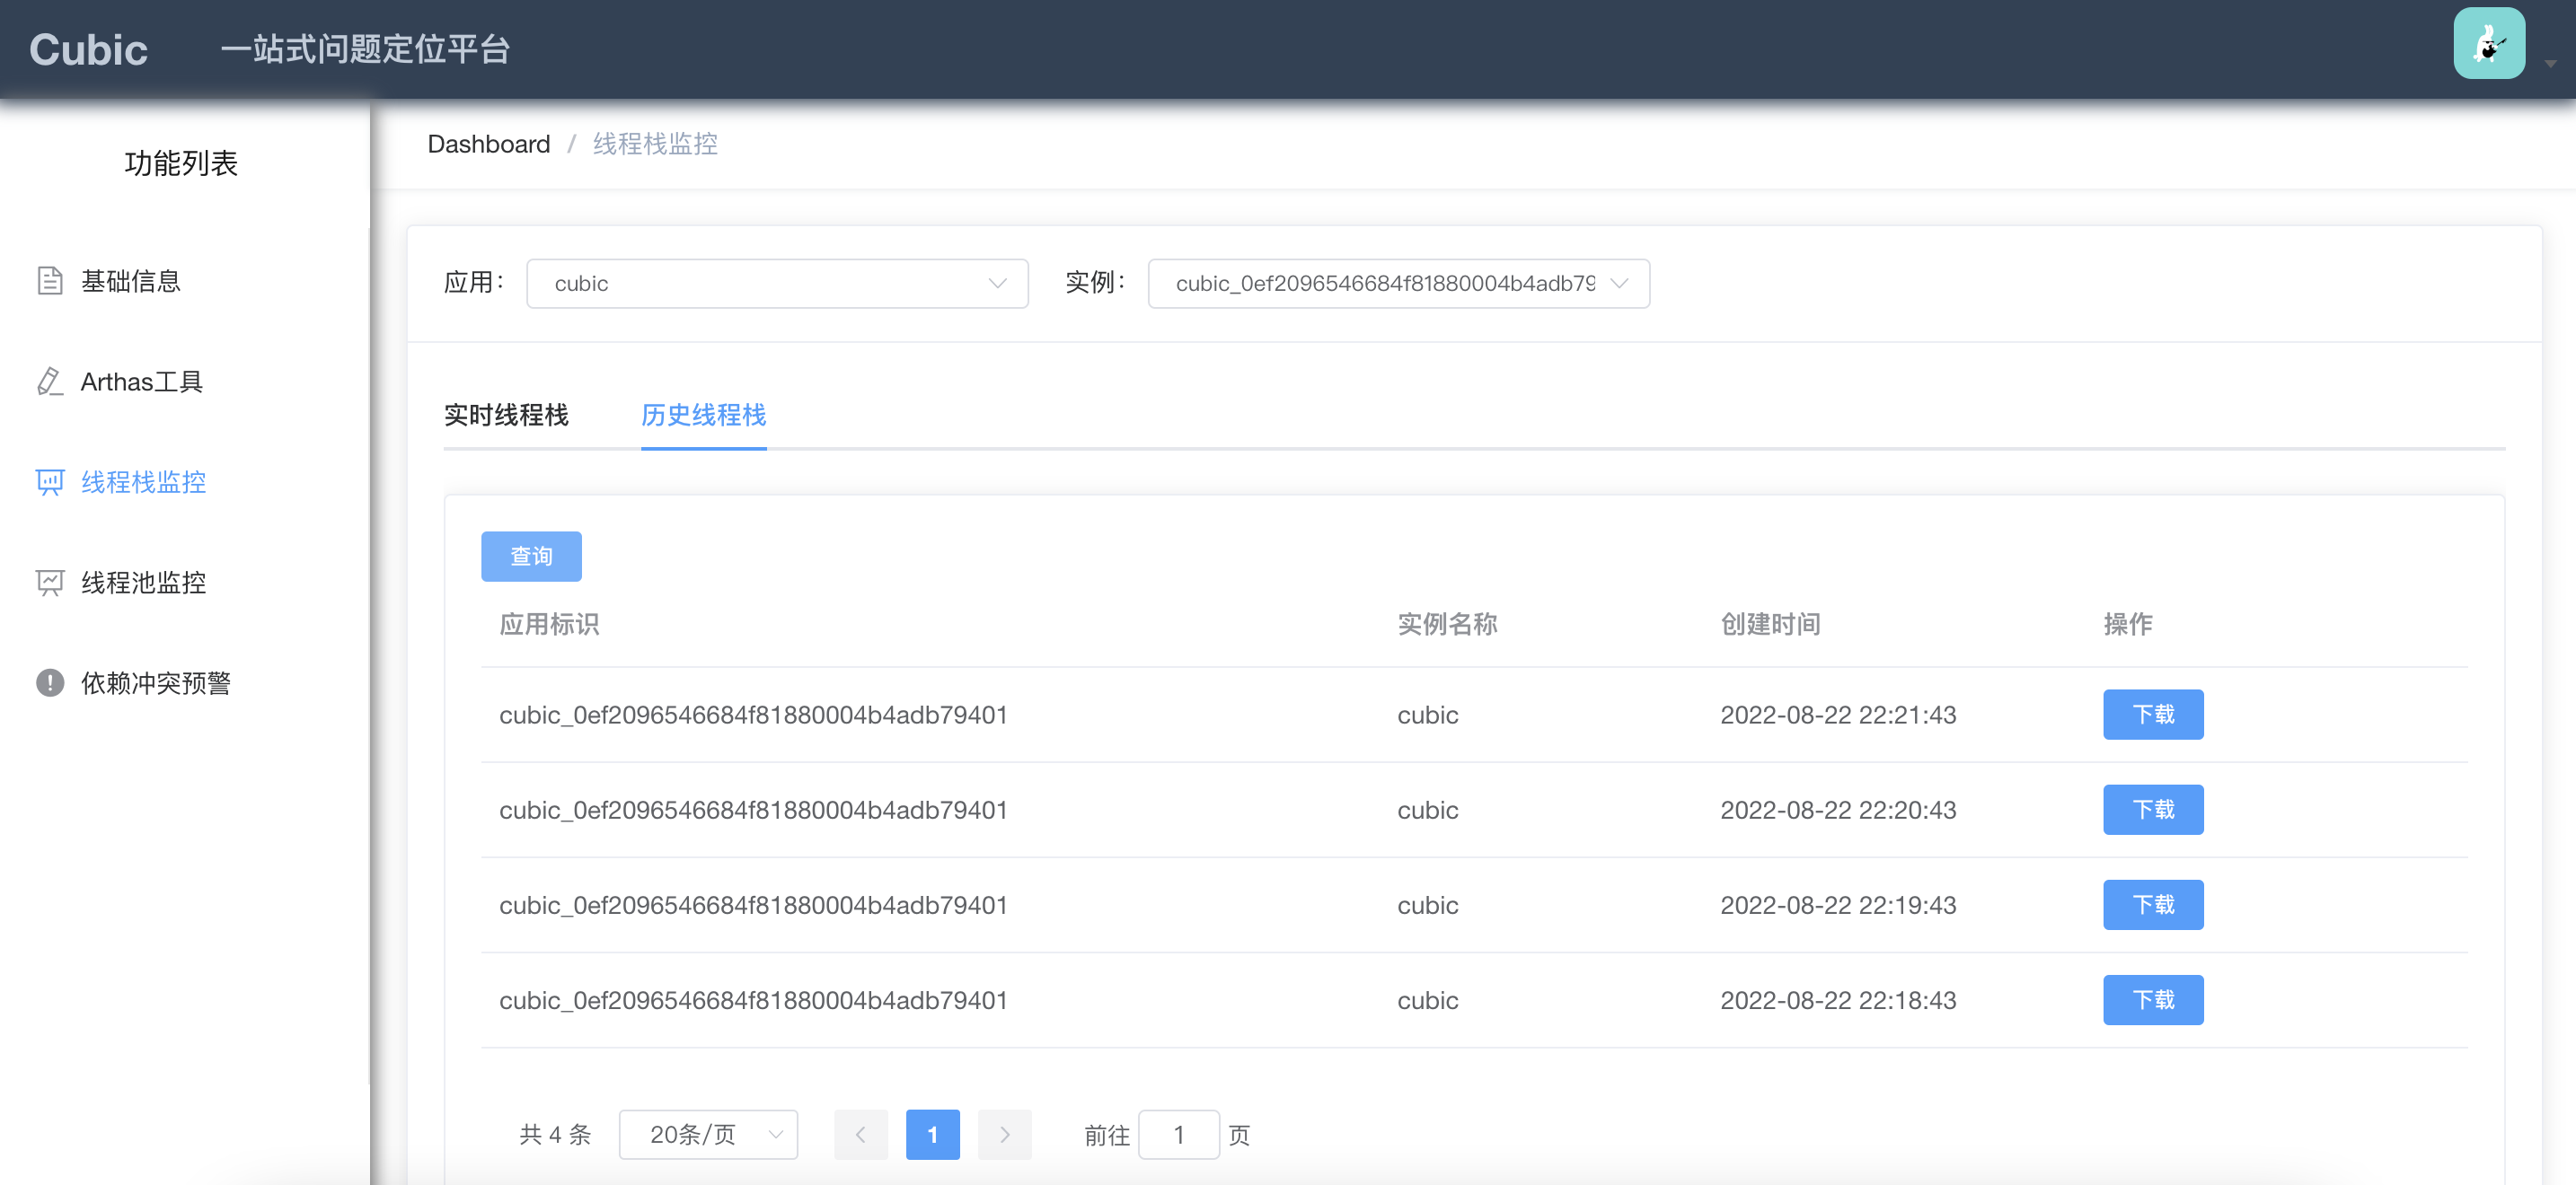
Task: Click the 线程栈监控 monitor icon
Action: coord(49,483)
